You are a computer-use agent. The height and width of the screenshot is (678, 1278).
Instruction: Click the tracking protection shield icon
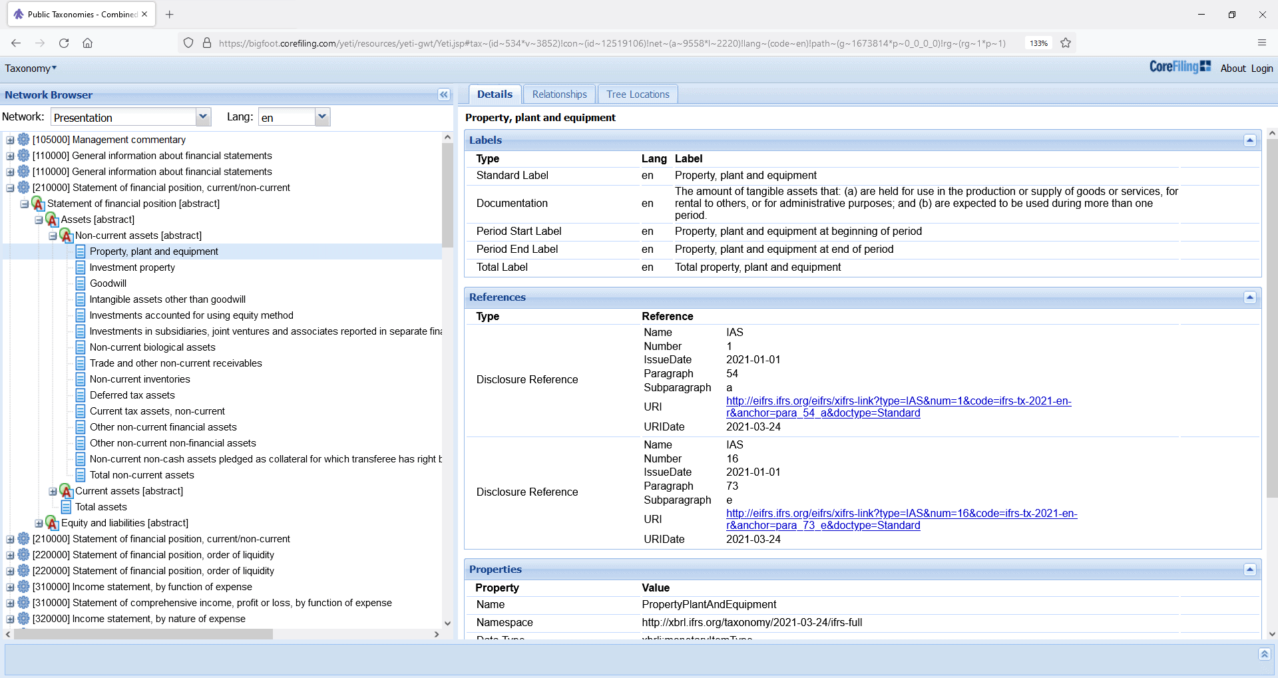tap(188, 43)
